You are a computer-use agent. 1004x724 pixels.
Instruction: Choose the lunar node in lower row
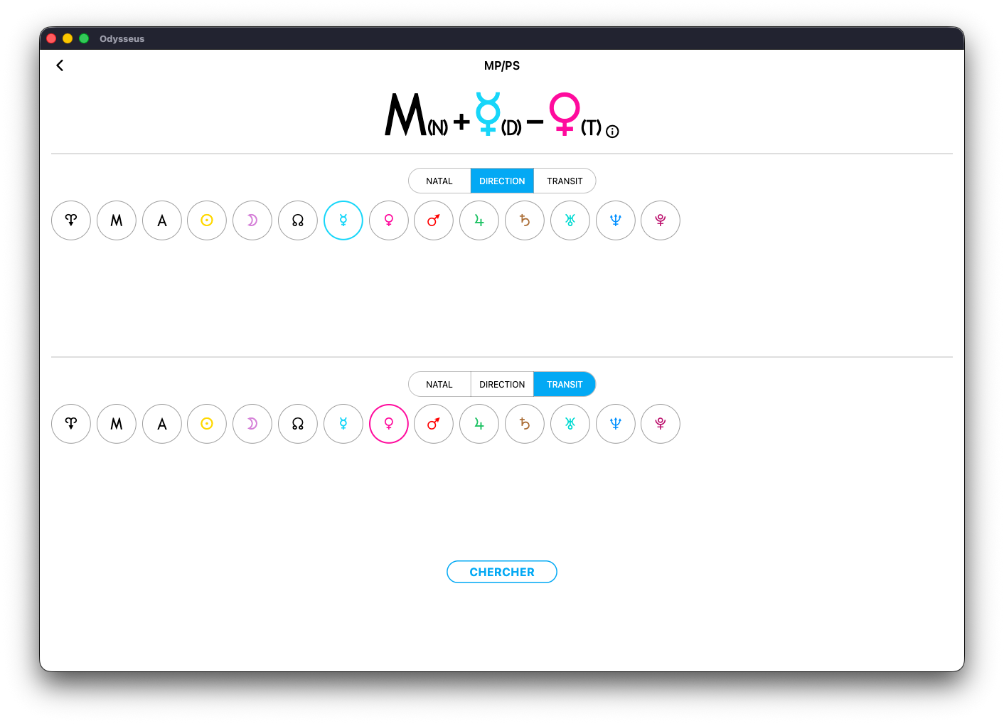[298, 424]
